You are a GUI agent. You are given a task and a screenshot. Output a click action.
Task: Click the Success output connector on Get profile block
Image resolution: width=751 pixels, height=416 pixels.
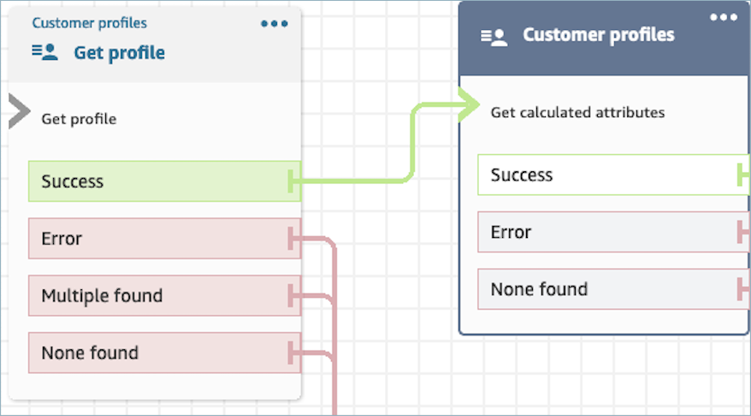coord(293,181)
